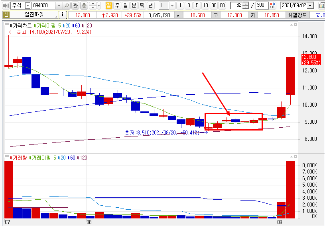
Task: Click the 20 moving average legend in price chart
Action: pyautogui.click(x=67, y=25)
